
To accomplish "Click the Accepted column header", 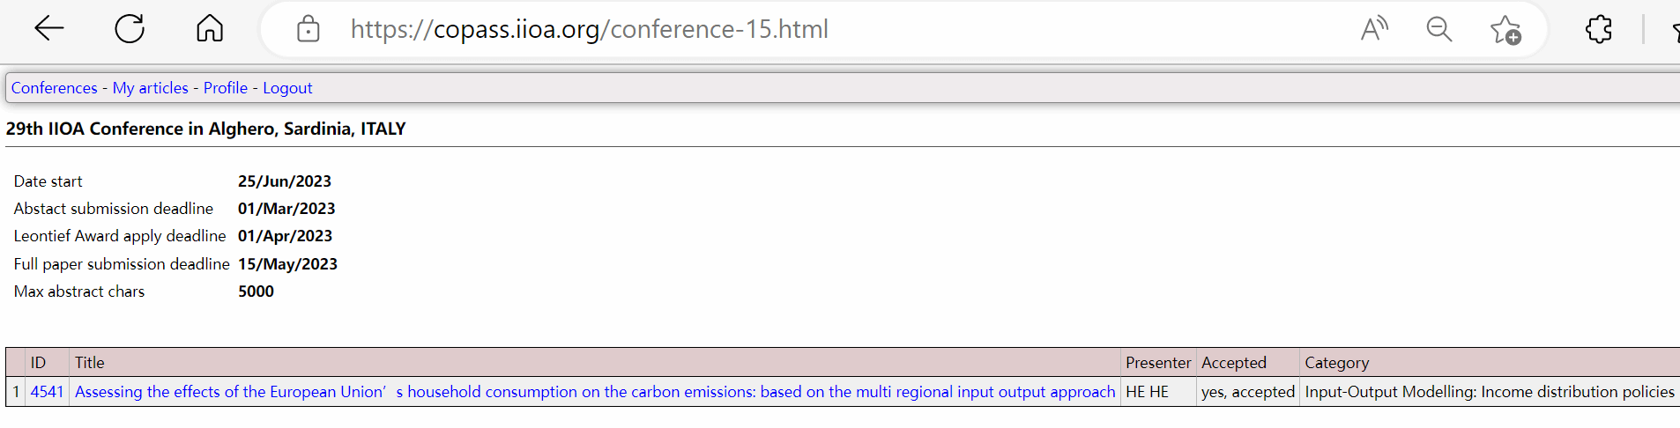I will click(1233, 363).
